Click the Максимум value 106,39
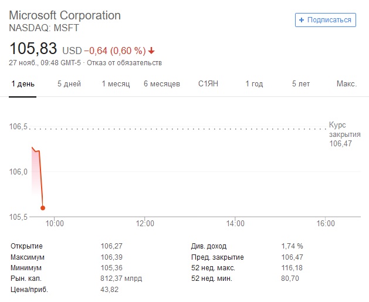Viewport: 369px width, 302px height. click(111, 257)
